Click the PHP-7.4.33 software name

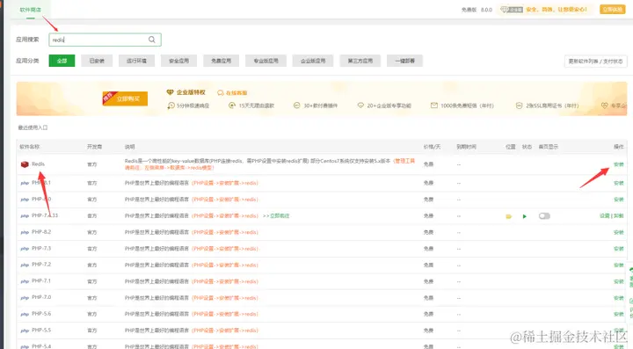tap(45, 216)
